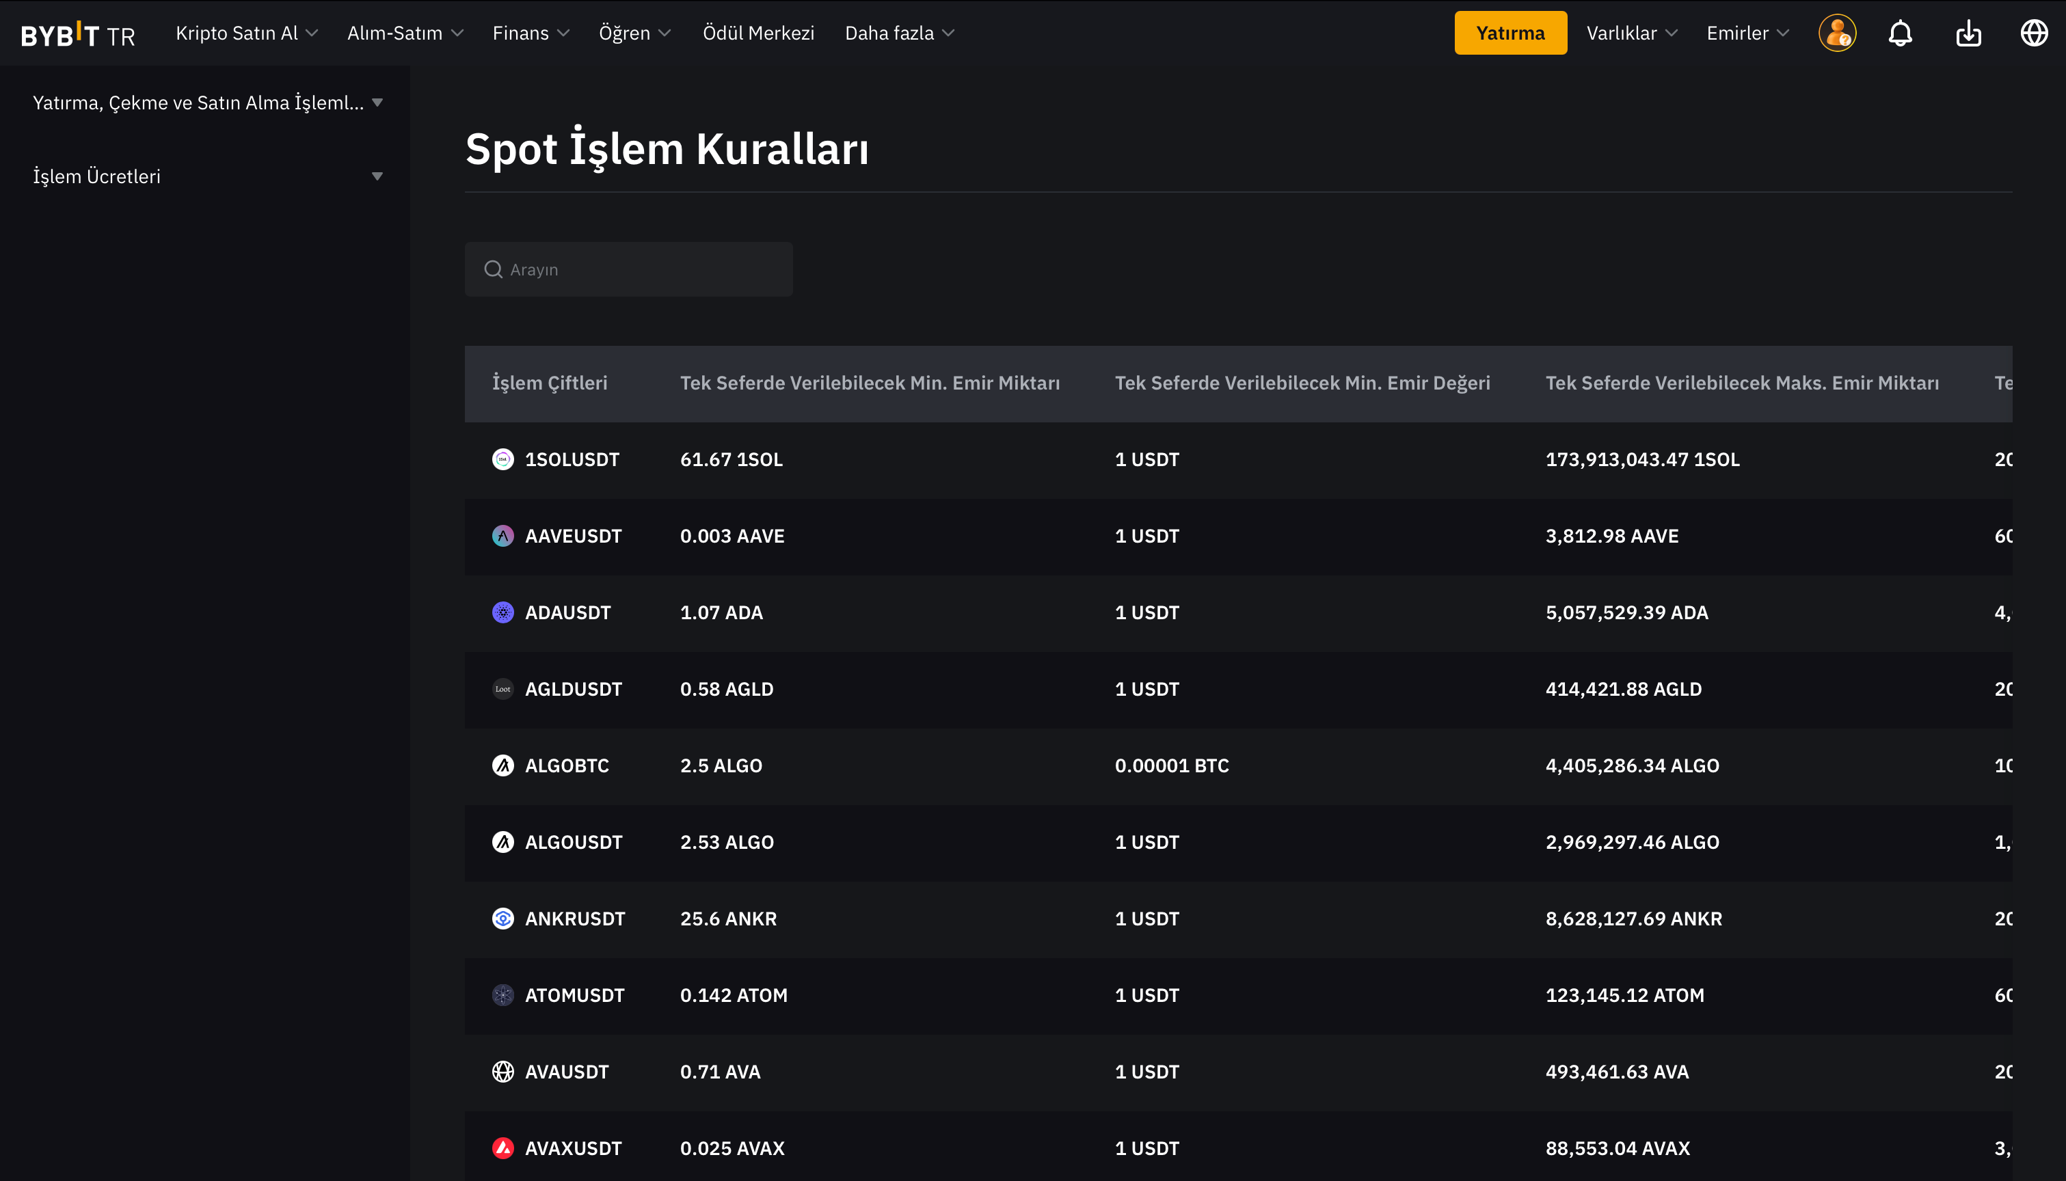Click the ANKRUSDT coin icon

(x=503, y=919)
